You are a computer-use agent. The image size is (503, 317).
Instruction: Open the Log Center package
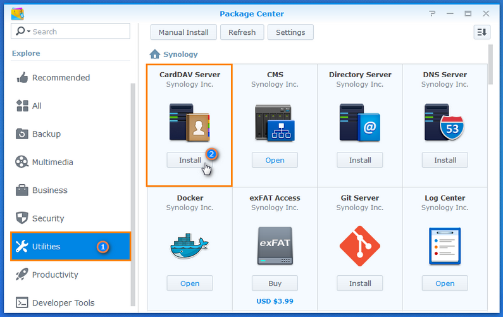click(x=445, y=283)
